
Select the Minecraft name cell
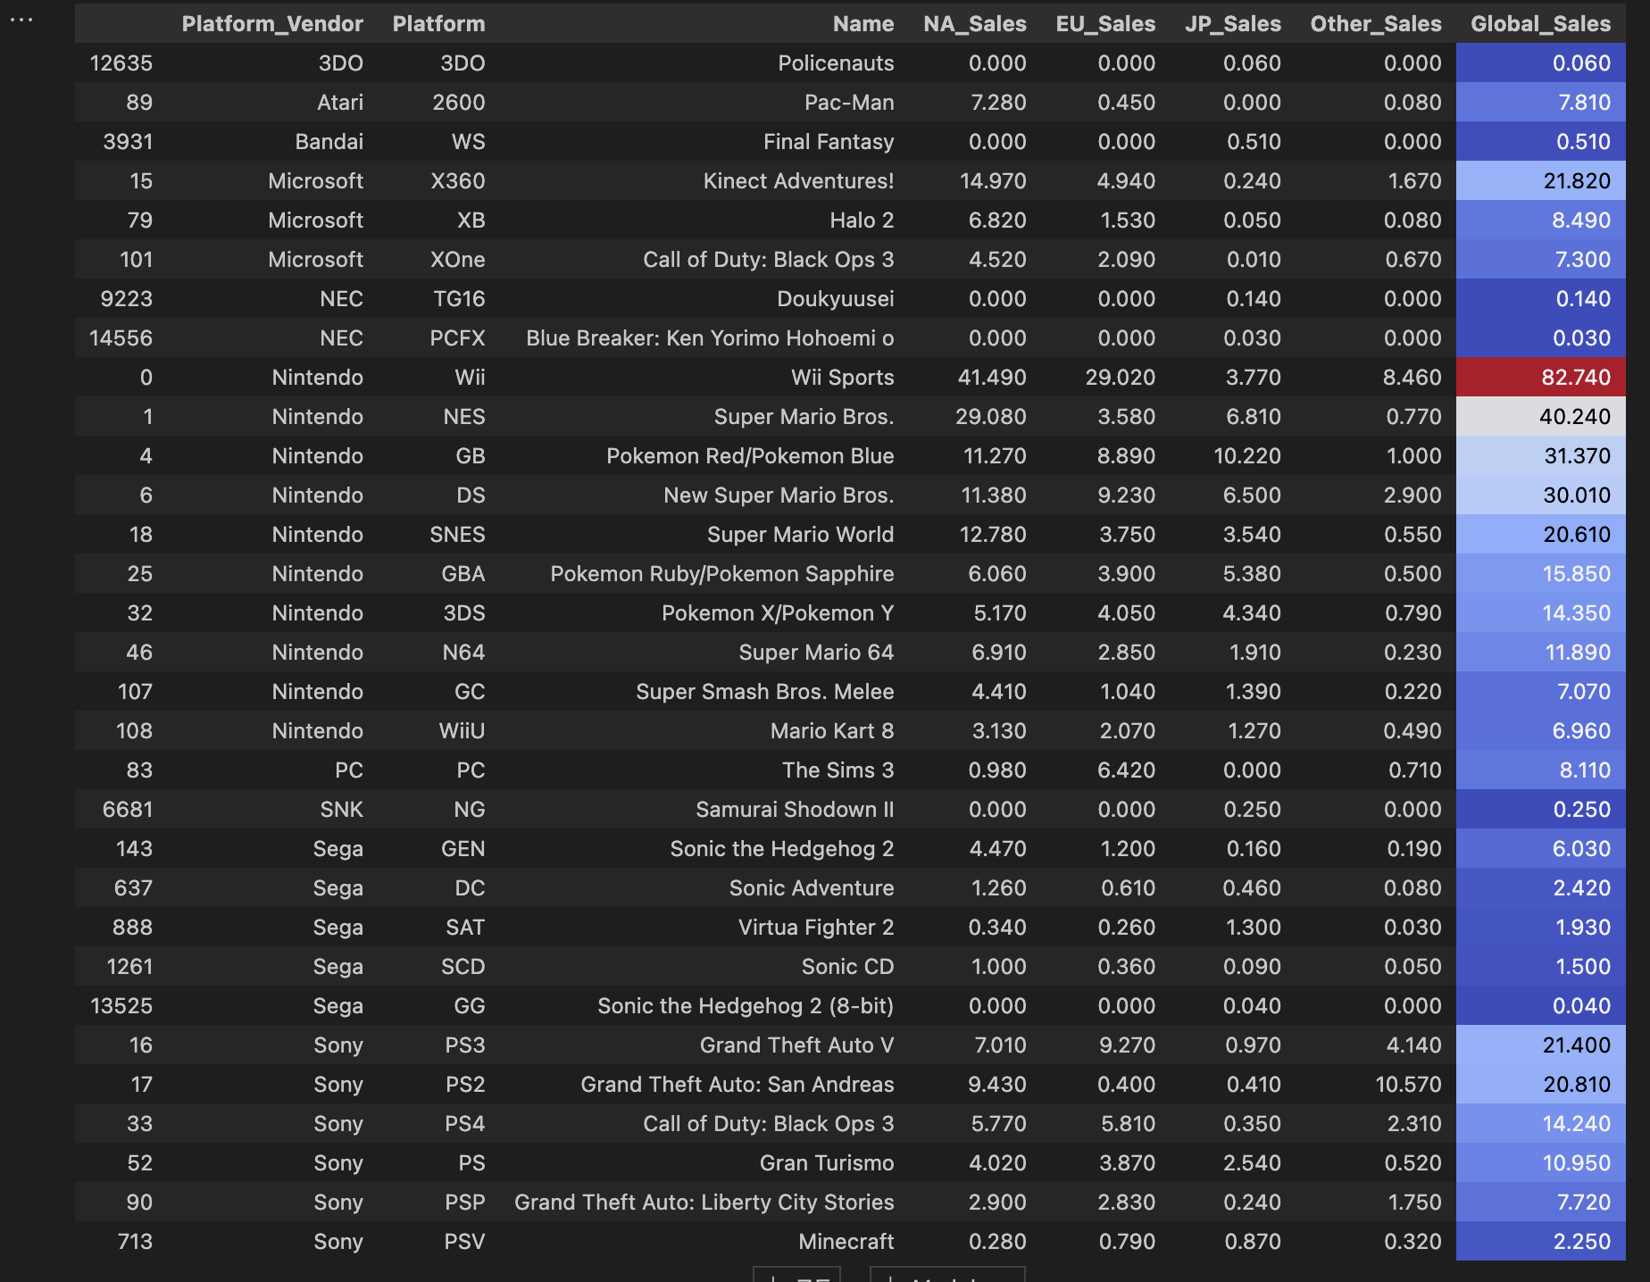tap(846, 1242)
